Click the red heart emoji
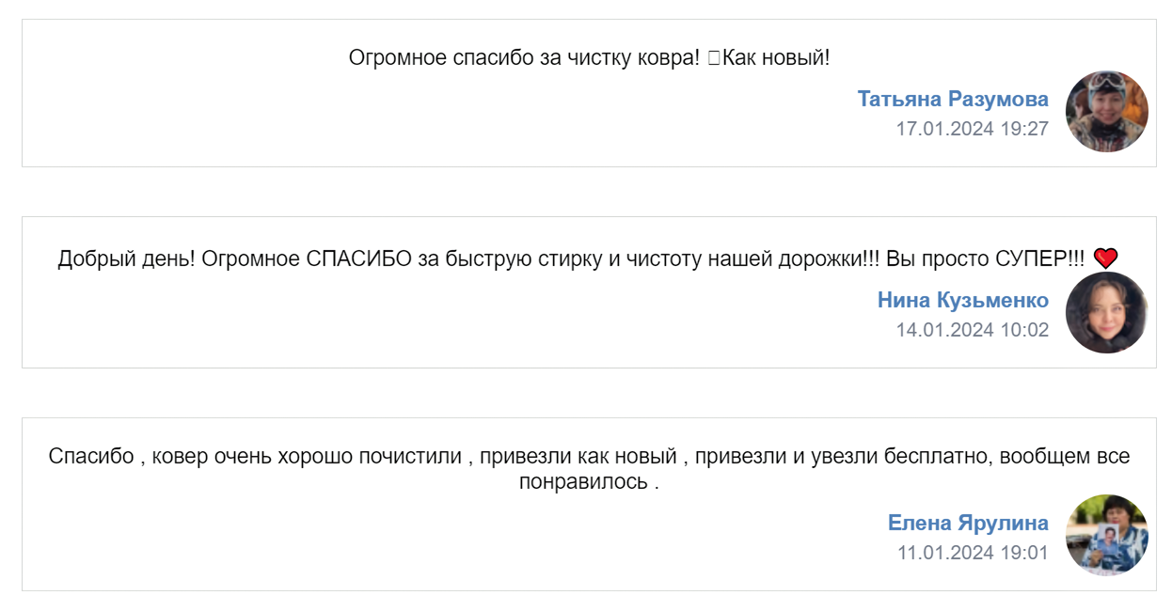Viewport: 1172px width, 611px height. click(1105, 258)
